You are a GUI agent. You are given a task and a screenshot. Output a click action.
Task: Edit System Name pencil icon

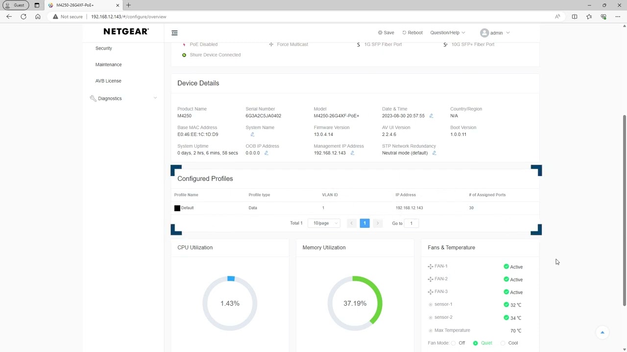252,134
